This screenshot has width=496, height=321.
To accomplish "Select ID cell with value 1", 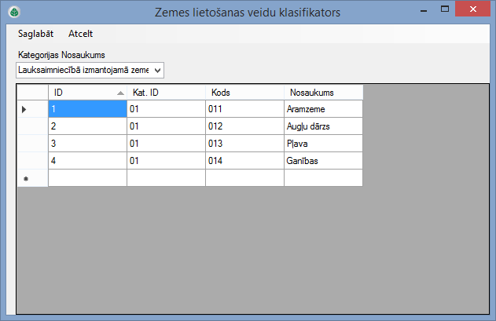I will pyautogui.click(x=87, y=109).
